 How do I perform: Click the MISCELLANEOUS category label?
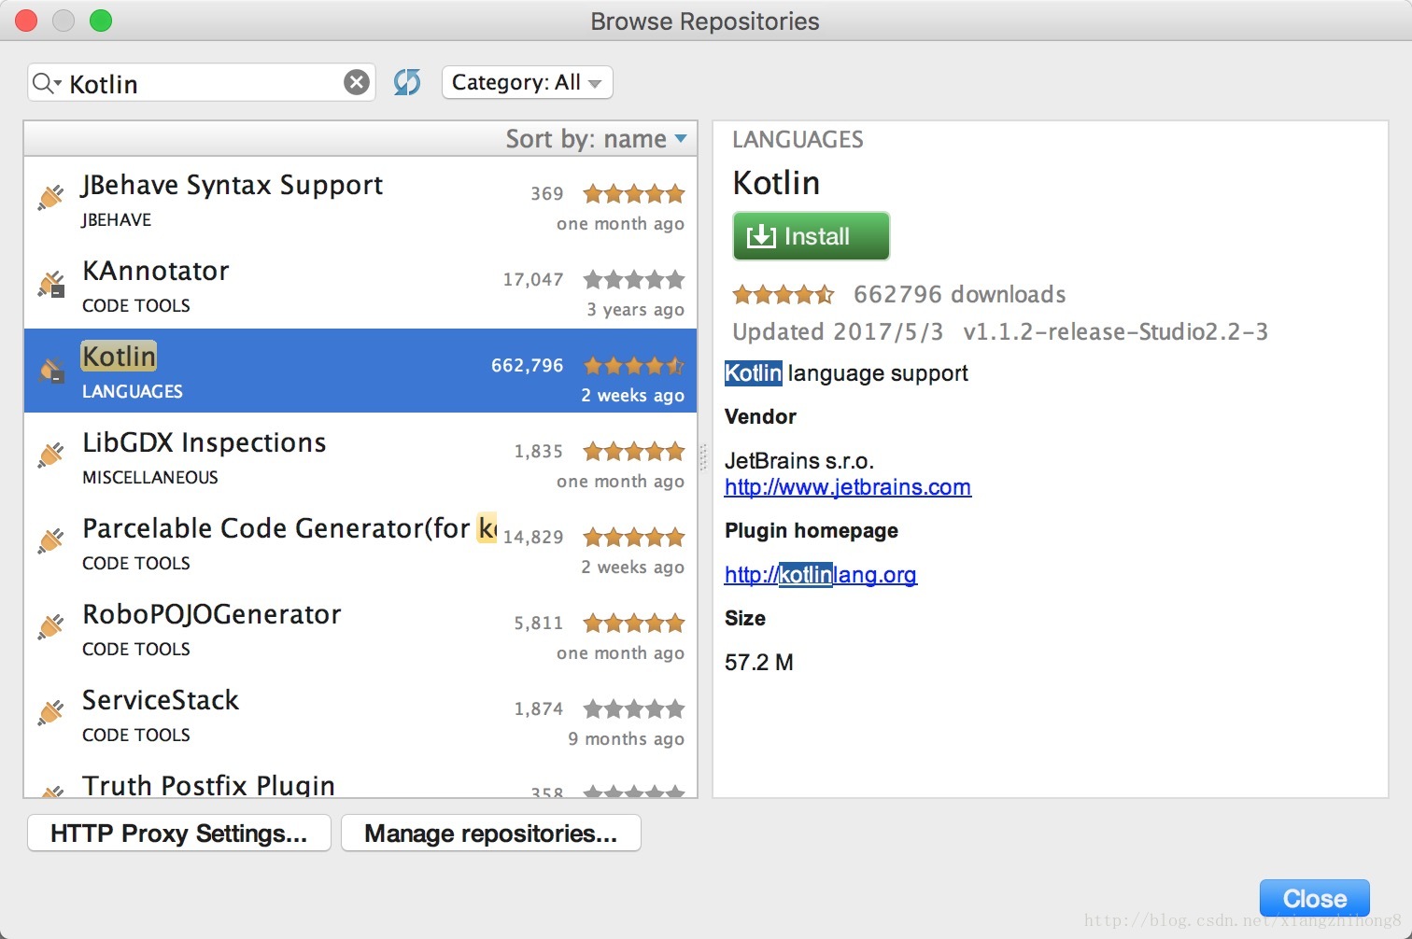click(x=150, y=478)
